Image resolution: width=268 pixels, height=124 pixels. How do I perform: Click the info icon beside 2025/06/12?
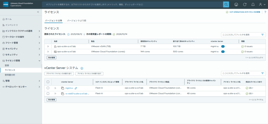(x=68, y=34)
